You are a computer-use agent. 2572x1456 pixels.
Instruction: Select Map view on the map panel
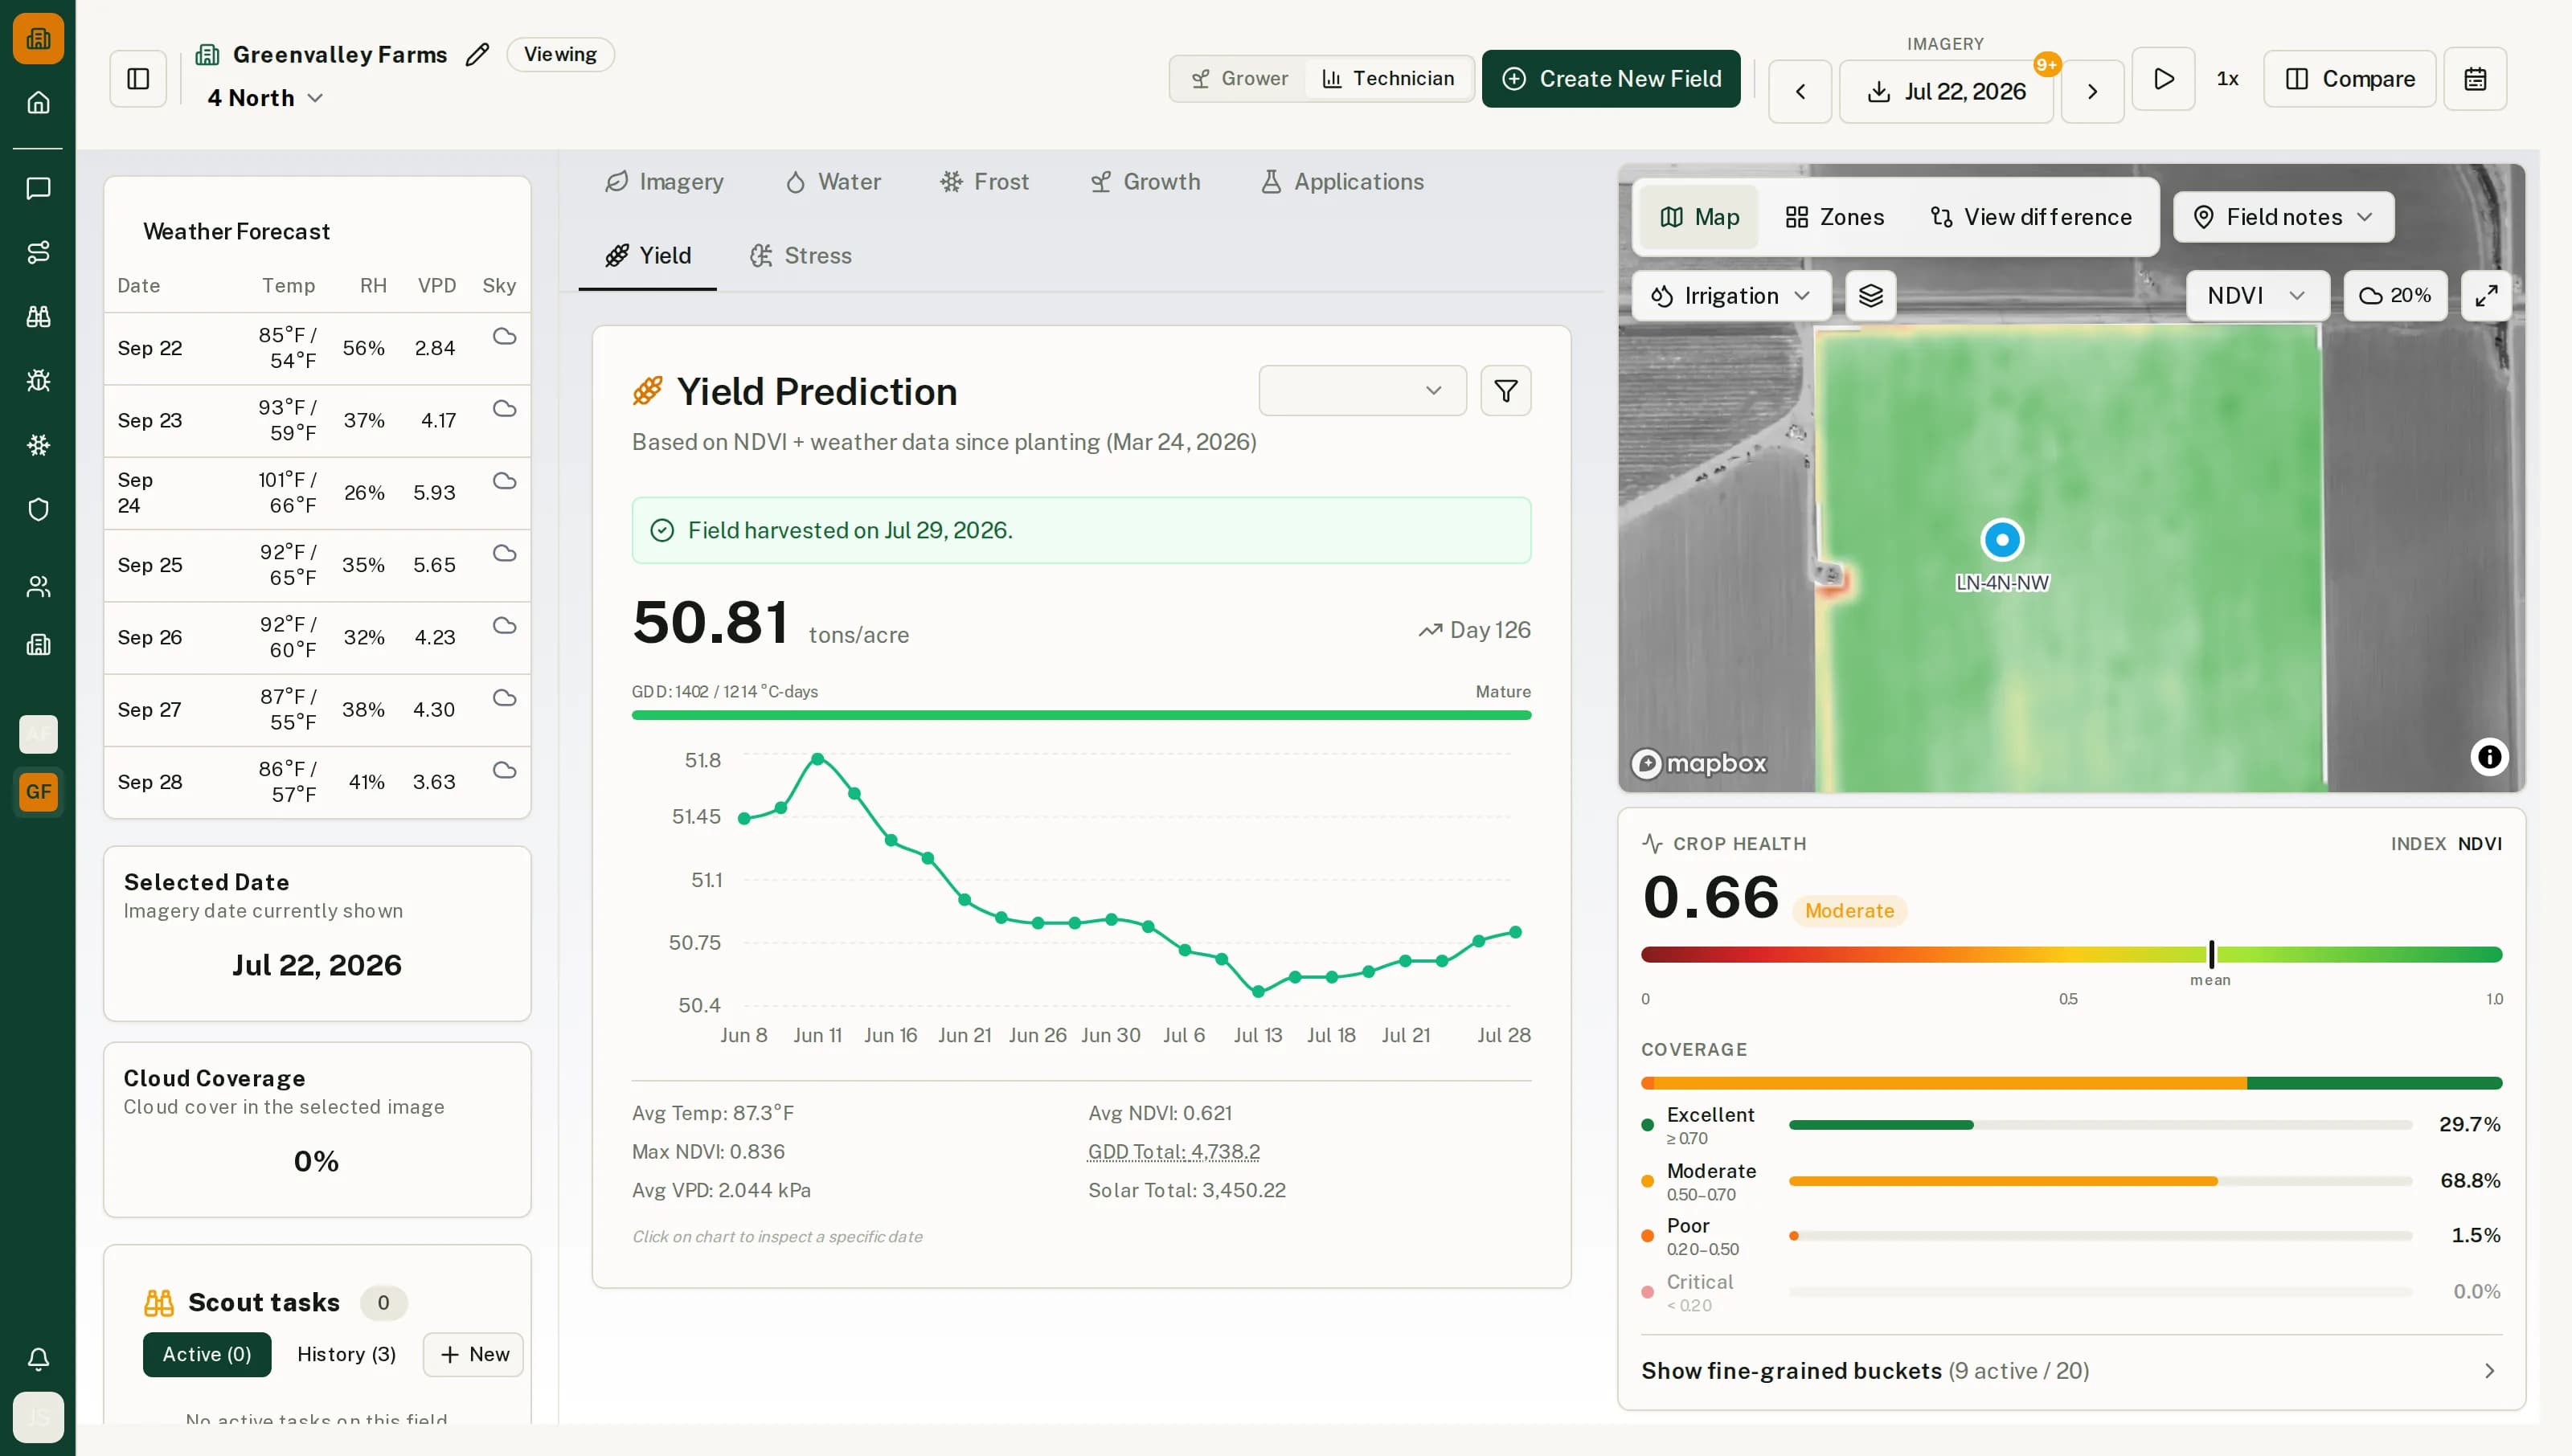[1698, 217]
